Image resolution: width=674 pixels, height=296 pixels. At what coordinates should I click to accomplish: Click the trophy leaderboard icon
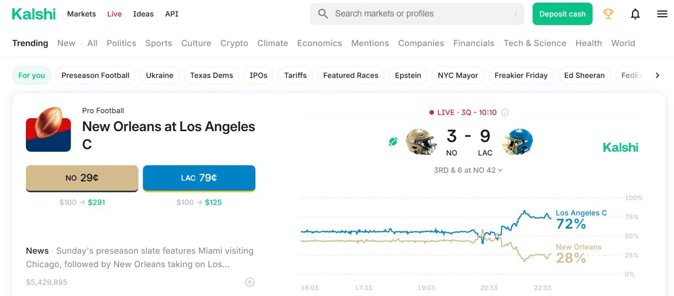(x=608, y=14)
